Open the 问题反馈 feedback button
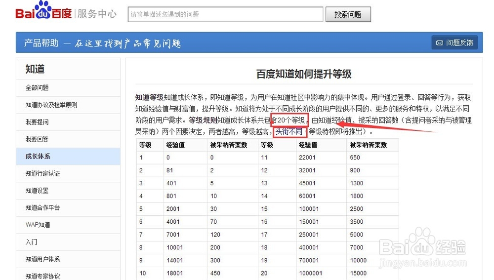494x280 pixels. coord(454,43)
